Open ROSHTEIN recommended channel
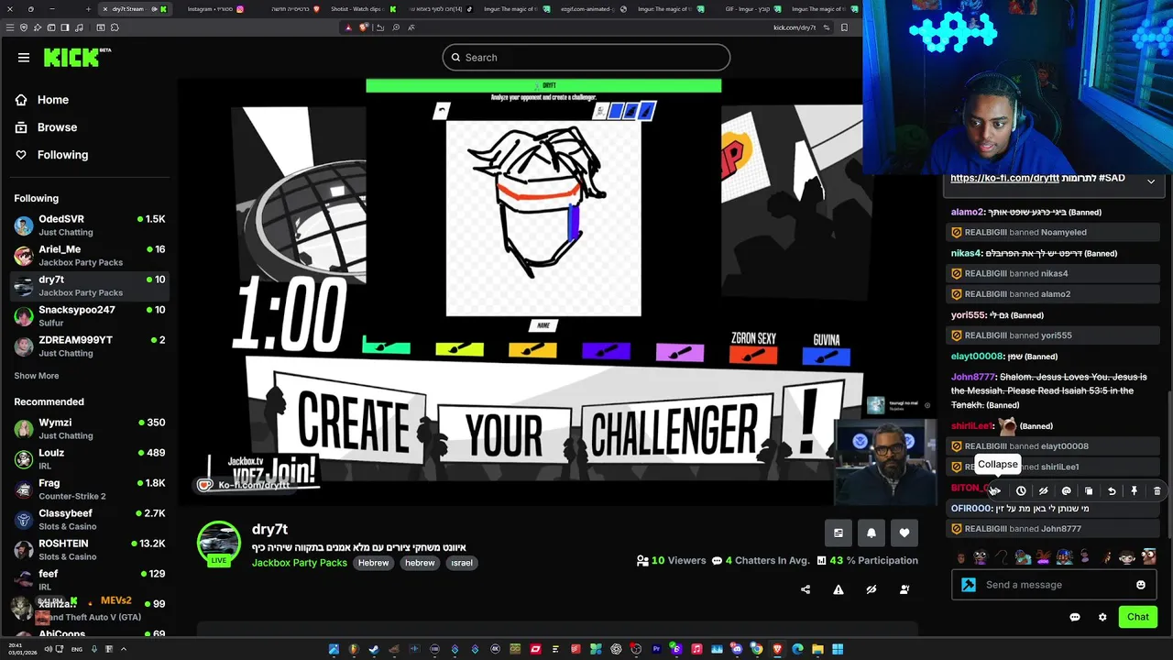 pyautogui.click(x=90, y=550)
